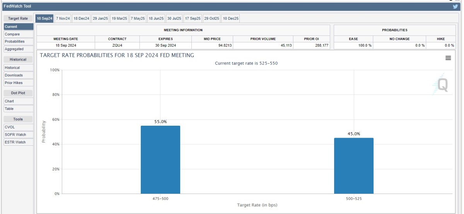This screenshot has height=214, width=464.
Task: Open the chart hamburger menu icon
Action: pos(448,58)
